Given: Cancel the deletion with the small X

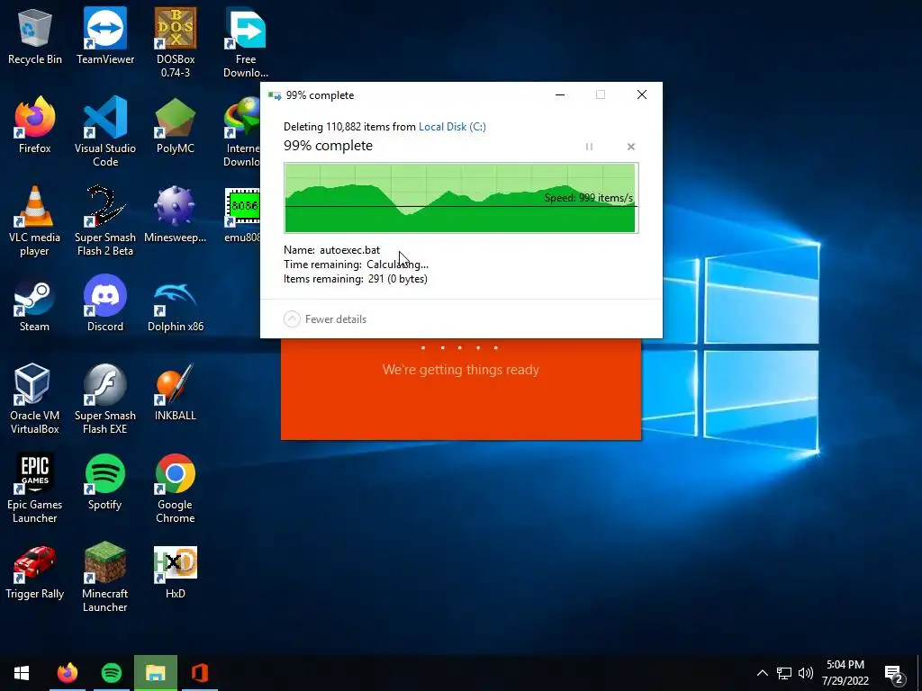Looking at the screenshot, I should coord(631,147).
